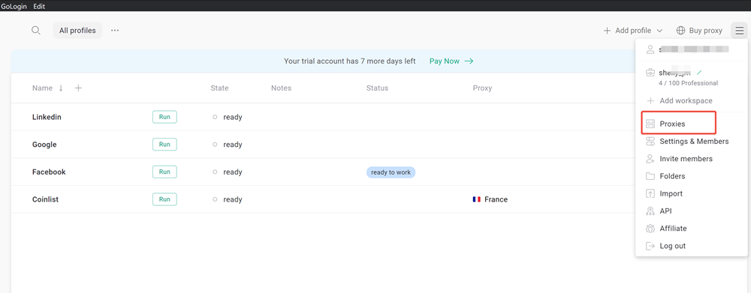751x293 pixels.
Task: Click the Pay Now link
Action: pos(445,61)
